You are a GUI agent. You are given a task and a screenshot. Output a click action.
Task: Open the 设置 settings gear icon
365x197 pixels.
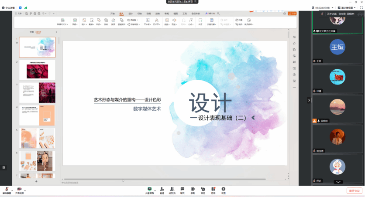224,190
